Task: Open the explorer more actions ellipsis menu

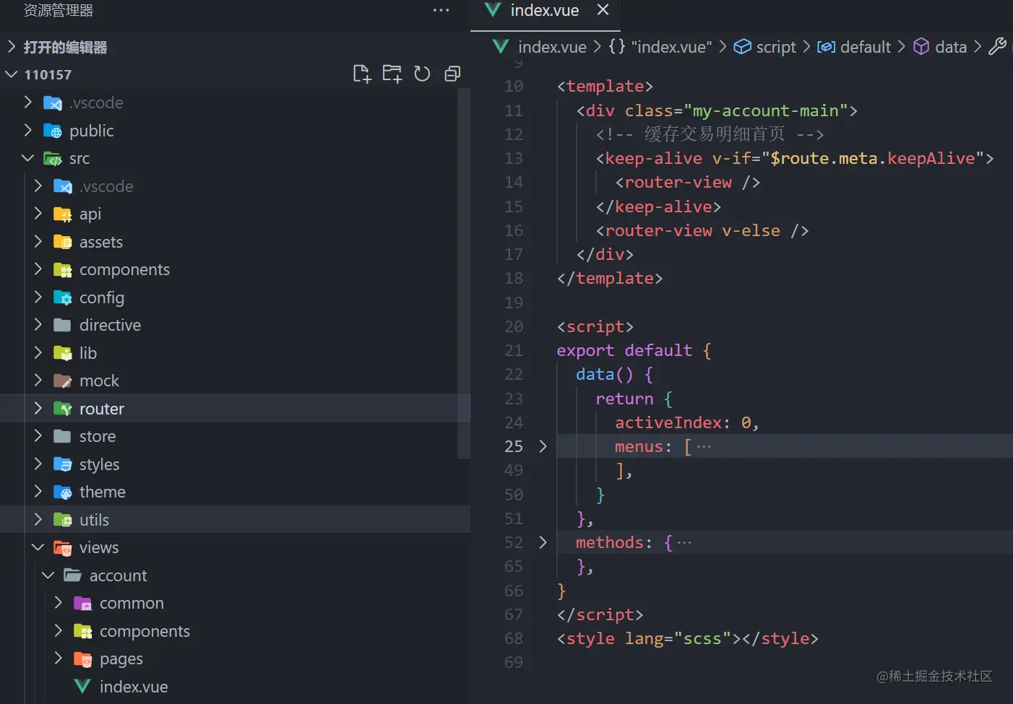Action: [x=441, y=10]
